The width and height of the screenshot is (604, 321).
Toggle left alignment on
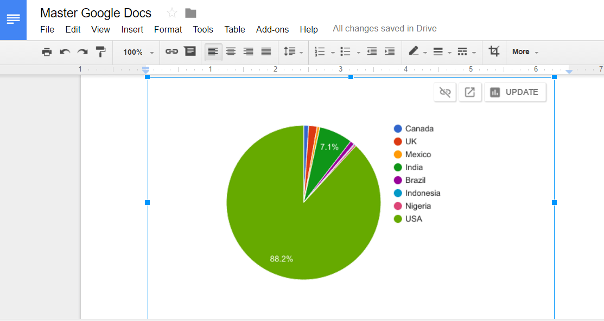coord(213,52)
